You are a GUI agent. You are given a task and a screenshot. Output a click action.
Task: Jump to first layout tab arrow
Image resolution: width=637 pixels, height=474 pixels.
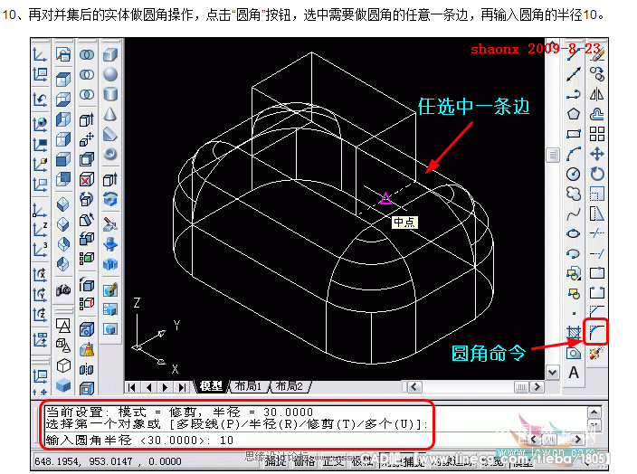131,387
